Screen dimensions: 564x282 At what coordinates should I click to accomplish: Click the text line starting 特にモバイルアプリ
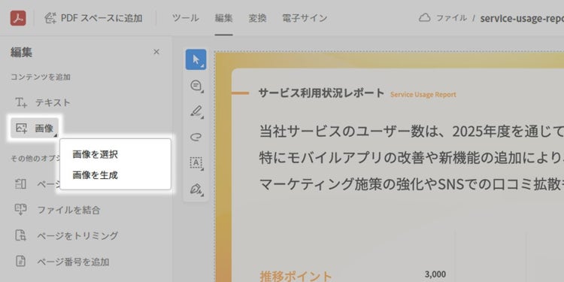pyautogui.click(x=411, y=158)
